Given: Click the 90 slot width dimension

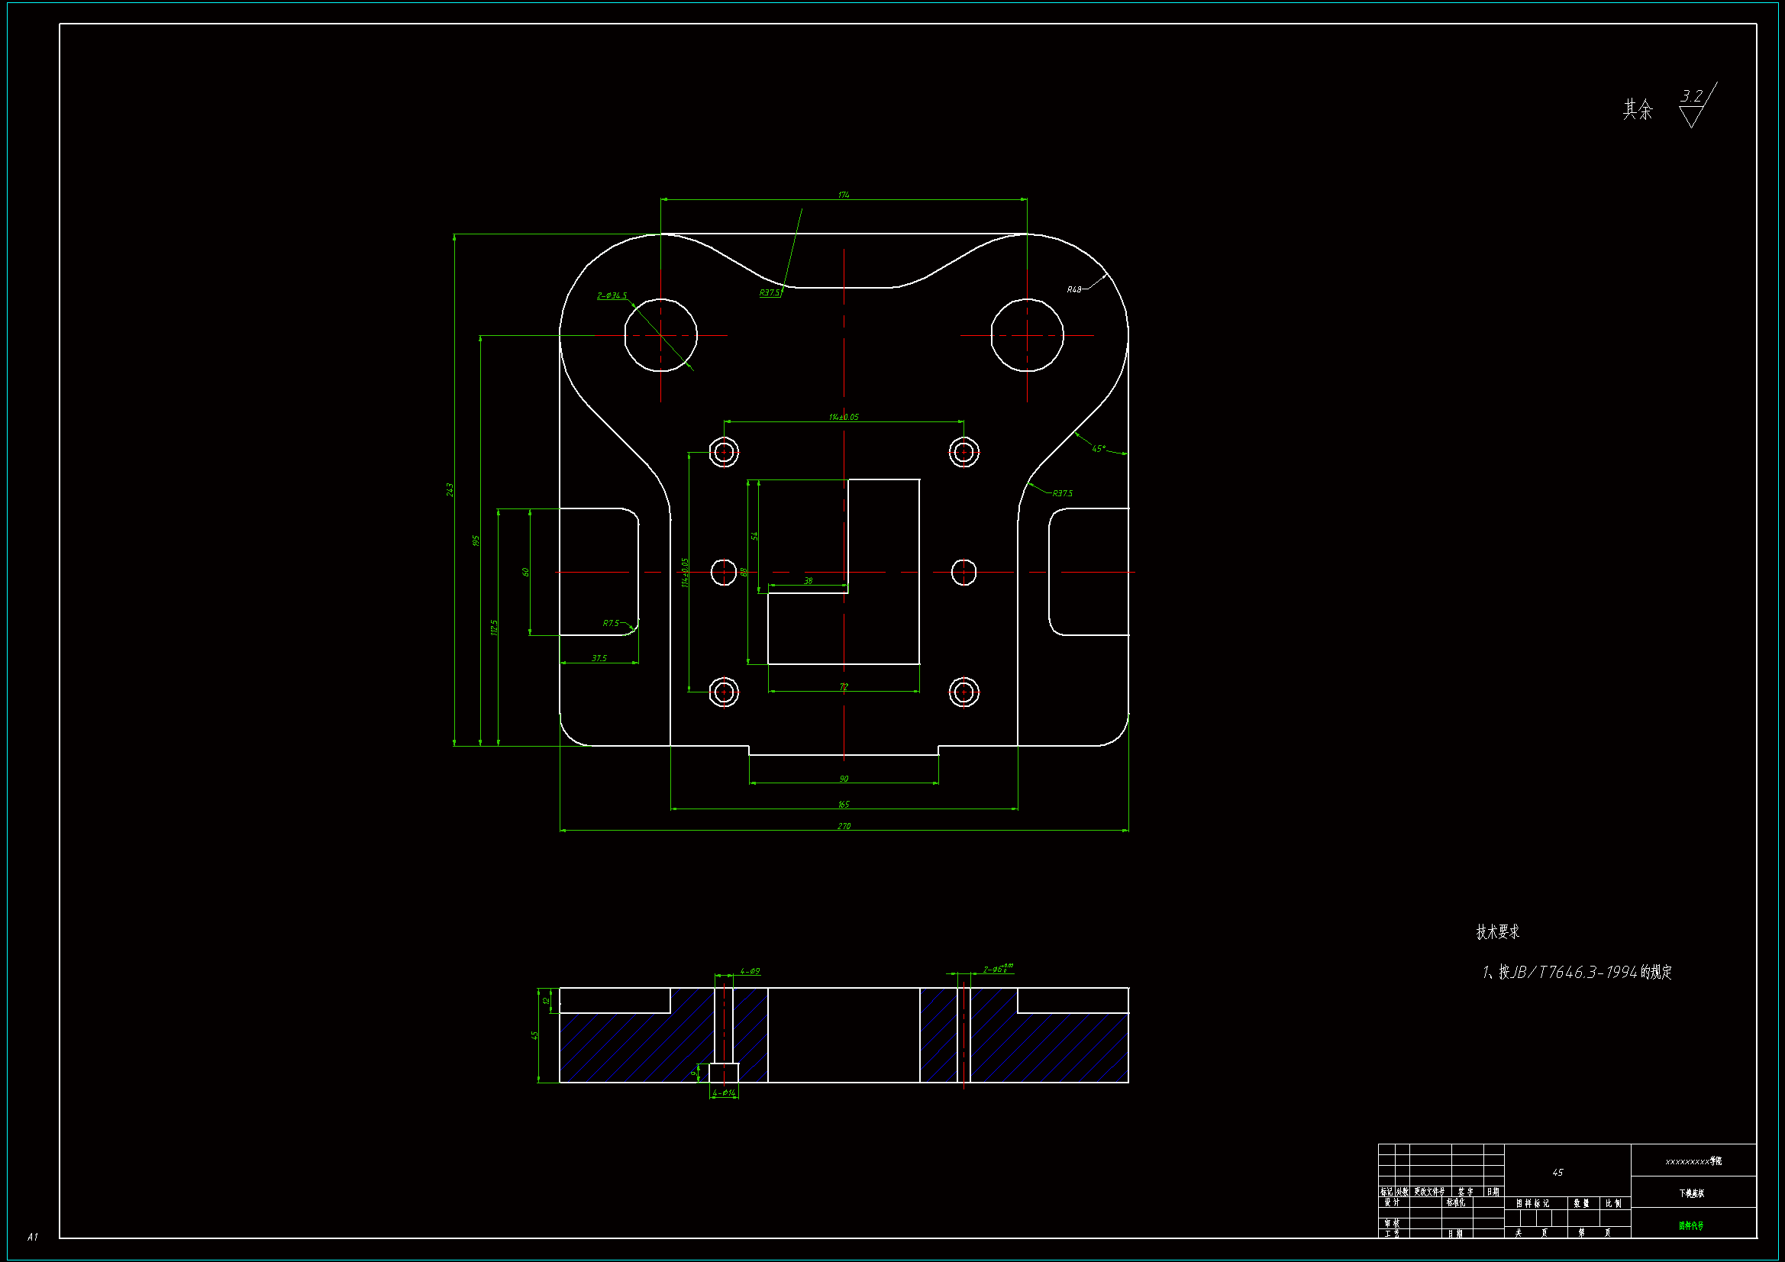Looking at the screenshot, I should coord(844,779).
